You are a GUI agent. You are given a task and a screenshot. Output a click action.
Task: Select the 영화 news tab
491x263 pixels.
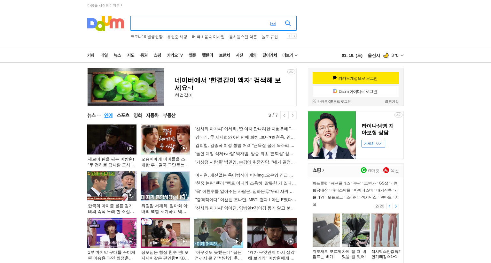(x=138, y=115)
